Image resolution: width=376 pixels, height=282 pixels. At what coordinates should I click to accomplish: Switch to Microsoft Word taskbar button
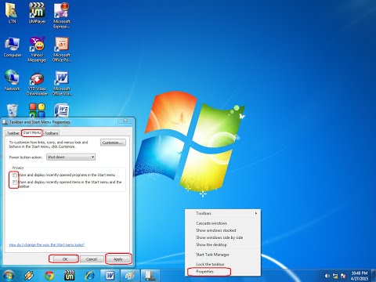[110, 276]
